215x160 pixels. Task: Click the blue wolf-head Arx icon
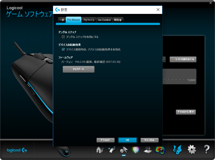177,150
